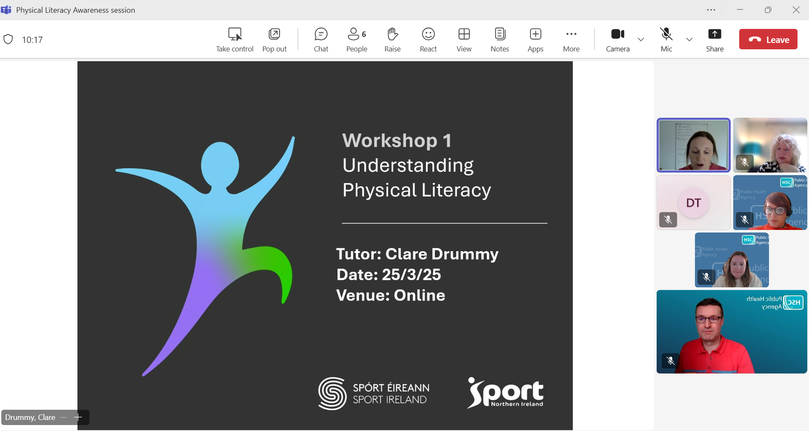The height and width of the screenshot is (431, 809).
Task: Raise your hand in the meeting
Action: click(x=392, y=40)
